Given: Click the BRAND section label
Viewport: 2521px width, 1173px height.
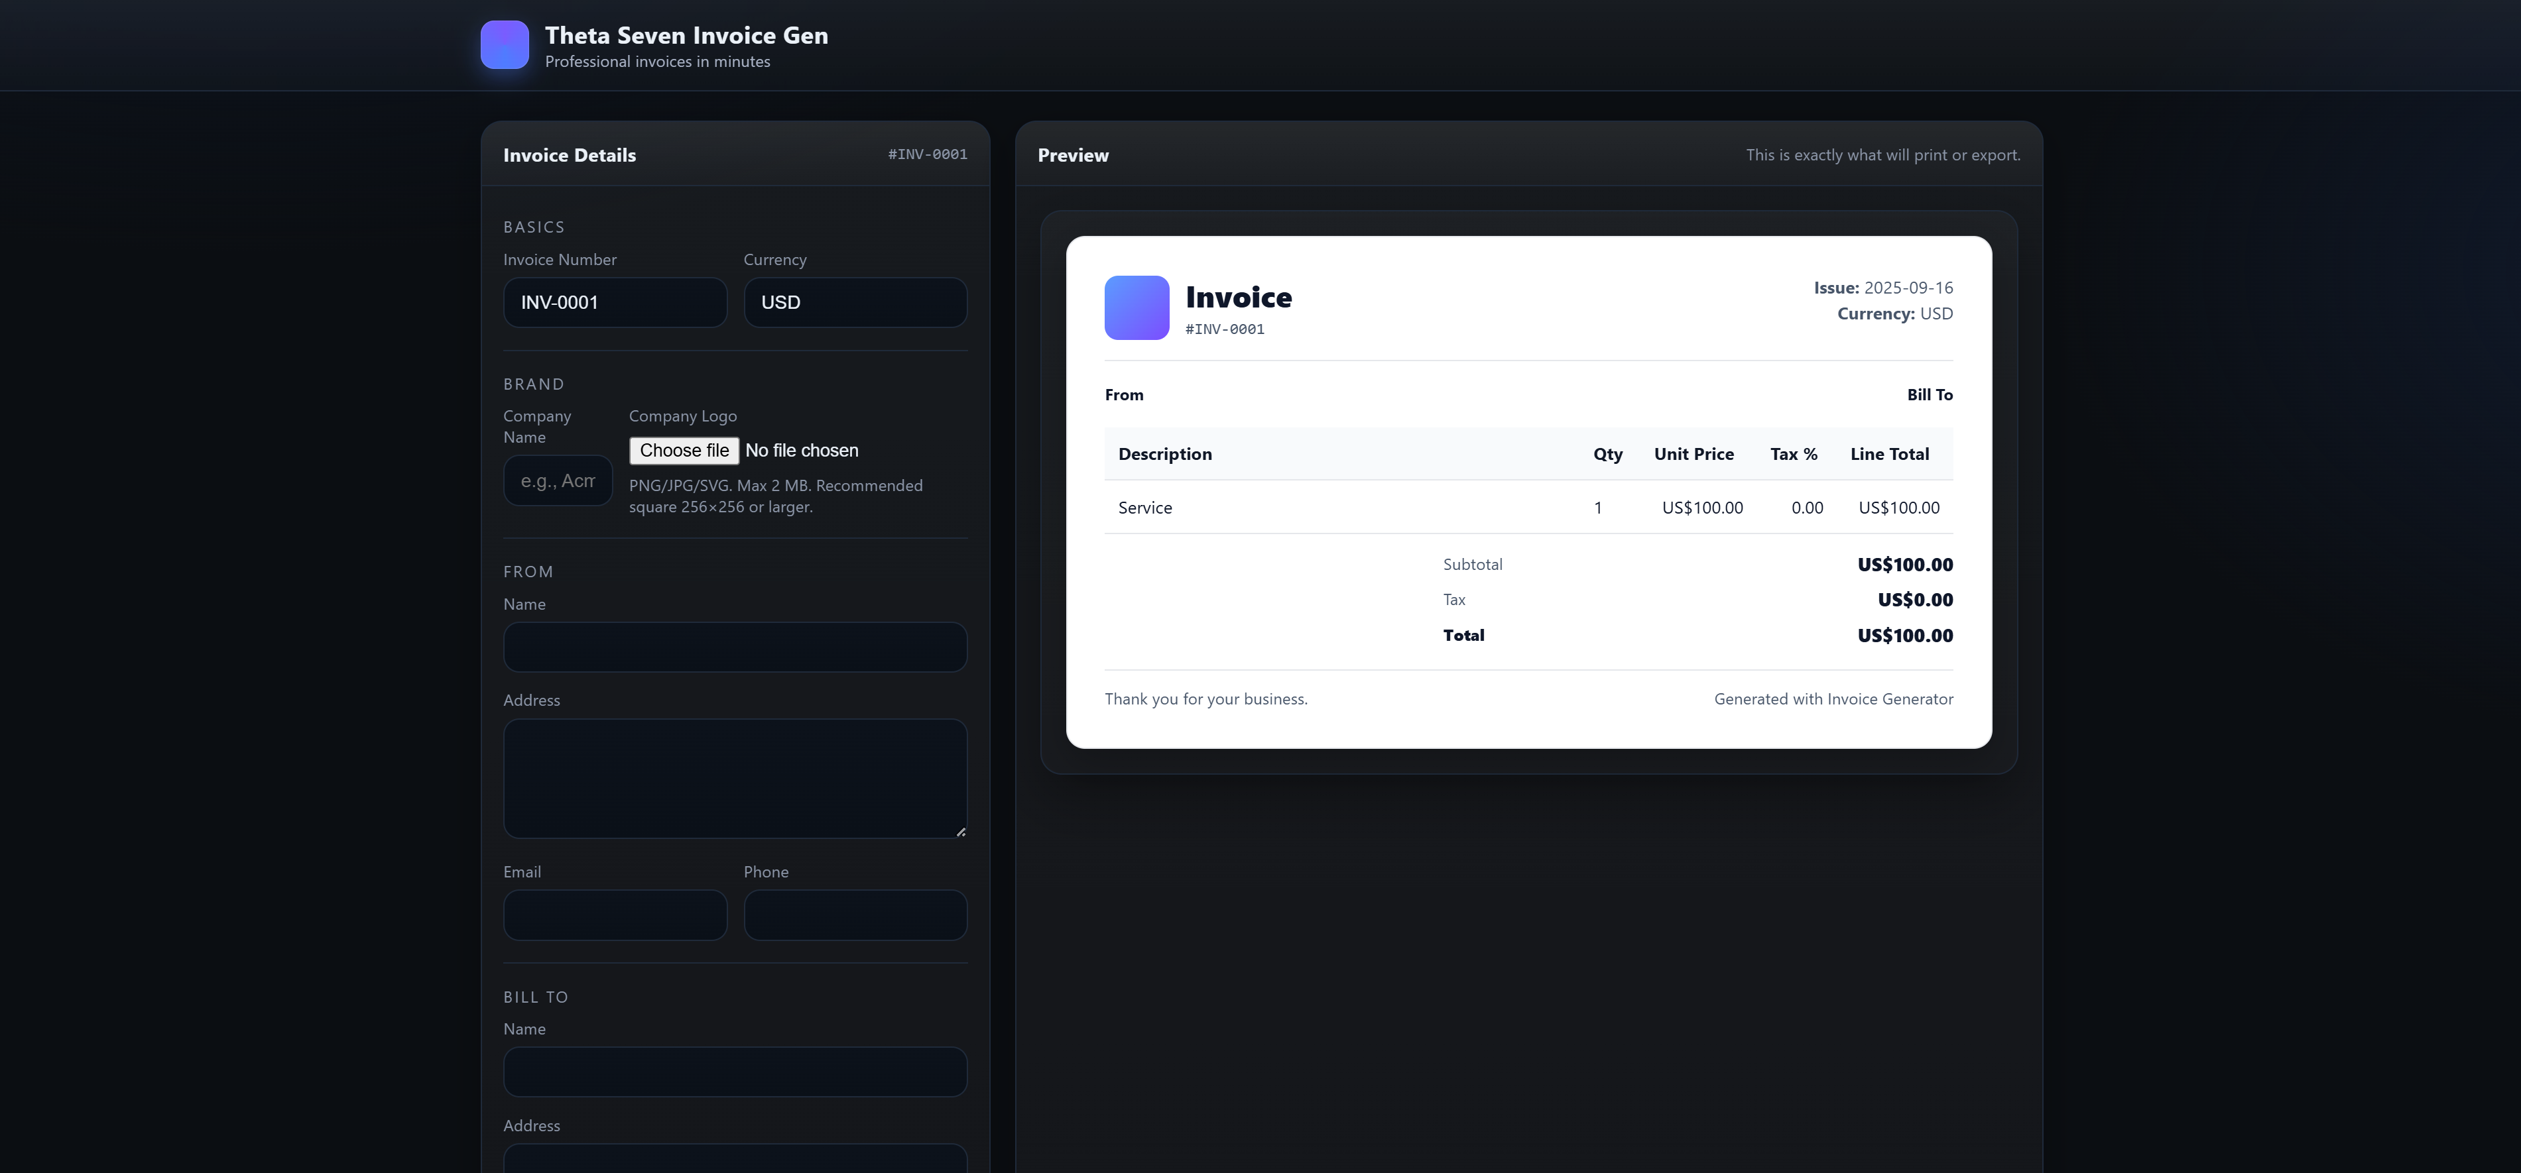Looking at the screenshot, I should pos(533,384).
